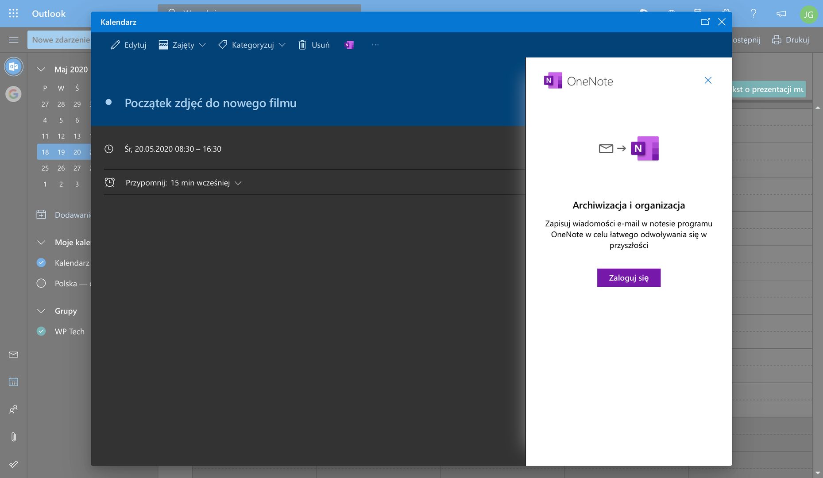Click the event date and time text
Viewport: 823px width, 478px height.
pyautogui.click(x=173, y=149)
